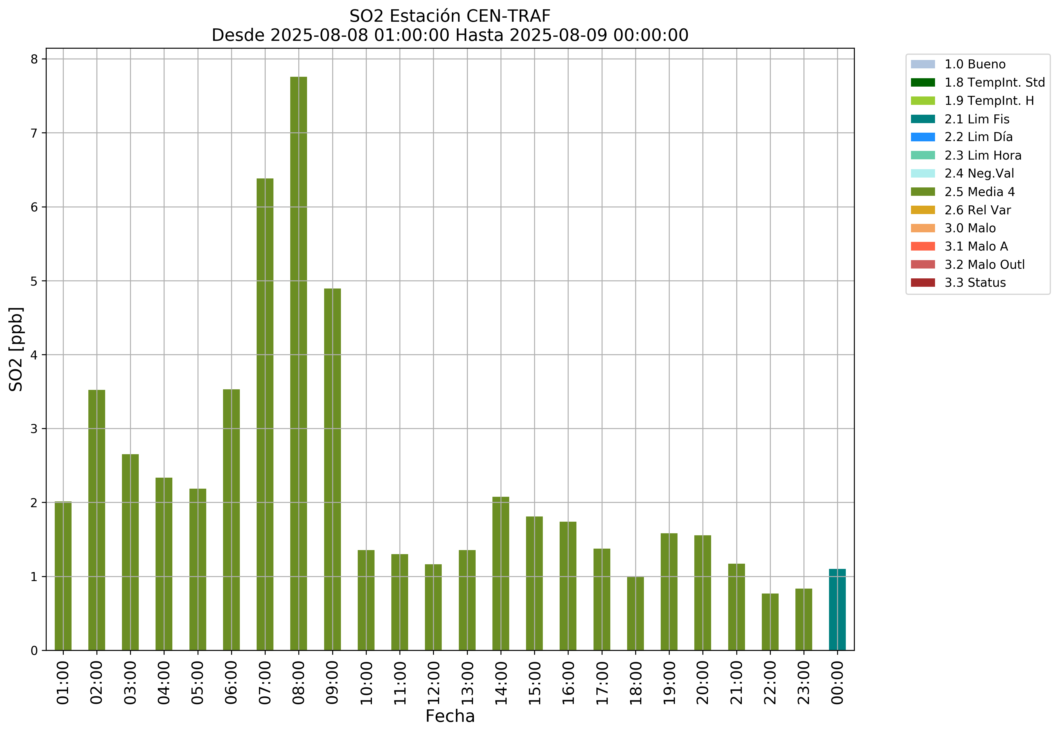The width and height of the screenshot is (1059, 734).
Task: Click the 02:00 bar in chart
Action: click(96, 520)
